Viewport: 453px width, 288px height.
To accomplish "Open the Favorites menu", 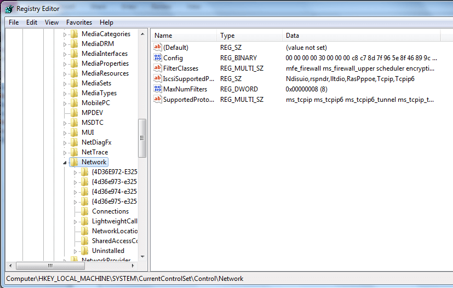I will (79, 22).
